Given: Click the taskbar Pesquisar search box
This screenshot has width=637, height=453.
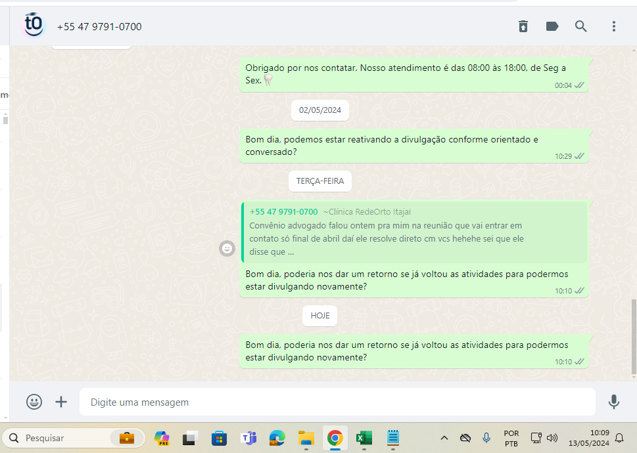Looking at the screenshot, I should click(x=74, y=438).
